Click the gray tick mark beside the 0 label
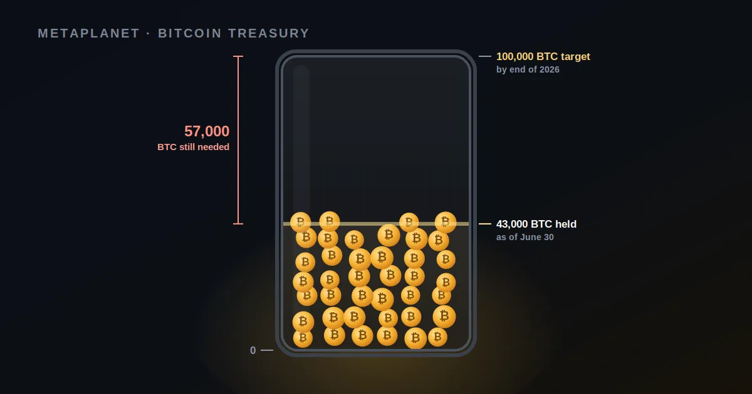 pos(267,350)
